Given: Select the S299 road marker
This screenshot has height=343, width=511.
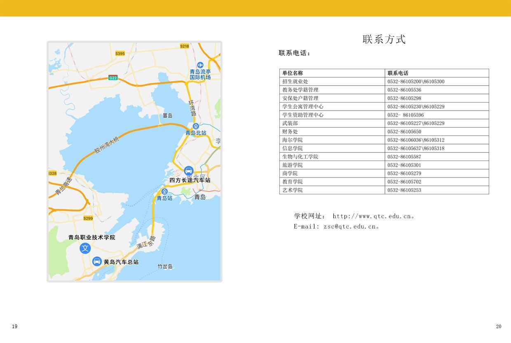Looking at the screenshot, I should point(88,218).
